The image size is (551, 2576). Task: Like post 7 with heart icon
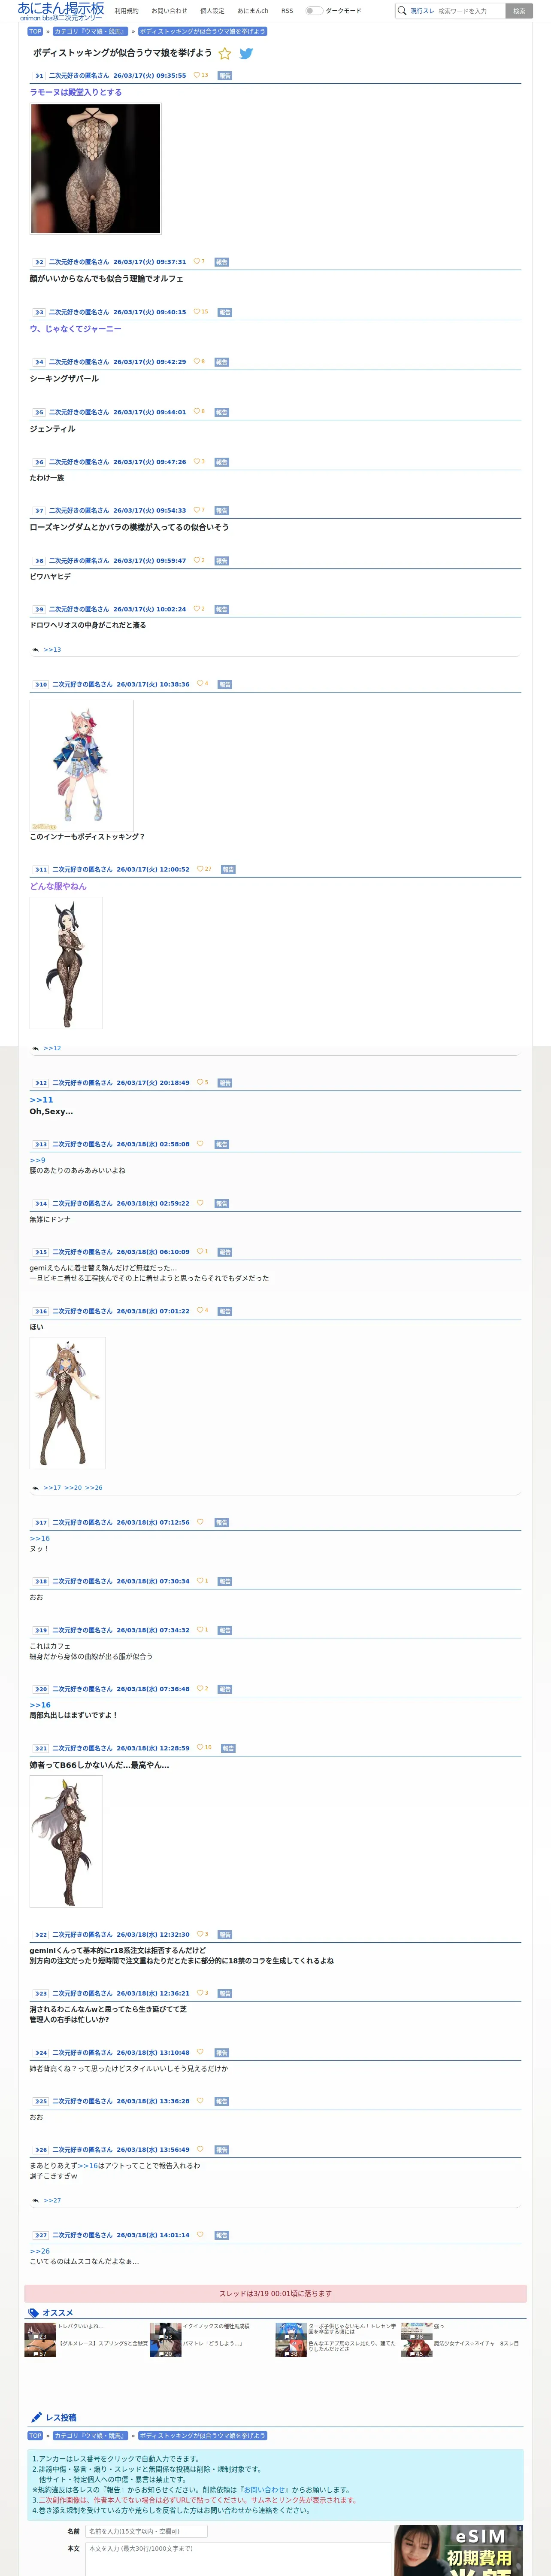pyautogui.click(x=196, y=510)
